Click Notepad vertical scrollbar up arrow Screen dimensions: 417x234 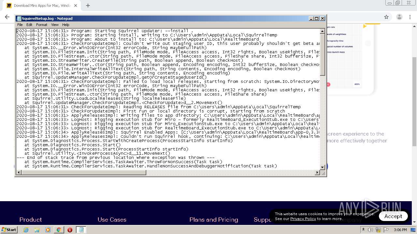click(323, 32)
